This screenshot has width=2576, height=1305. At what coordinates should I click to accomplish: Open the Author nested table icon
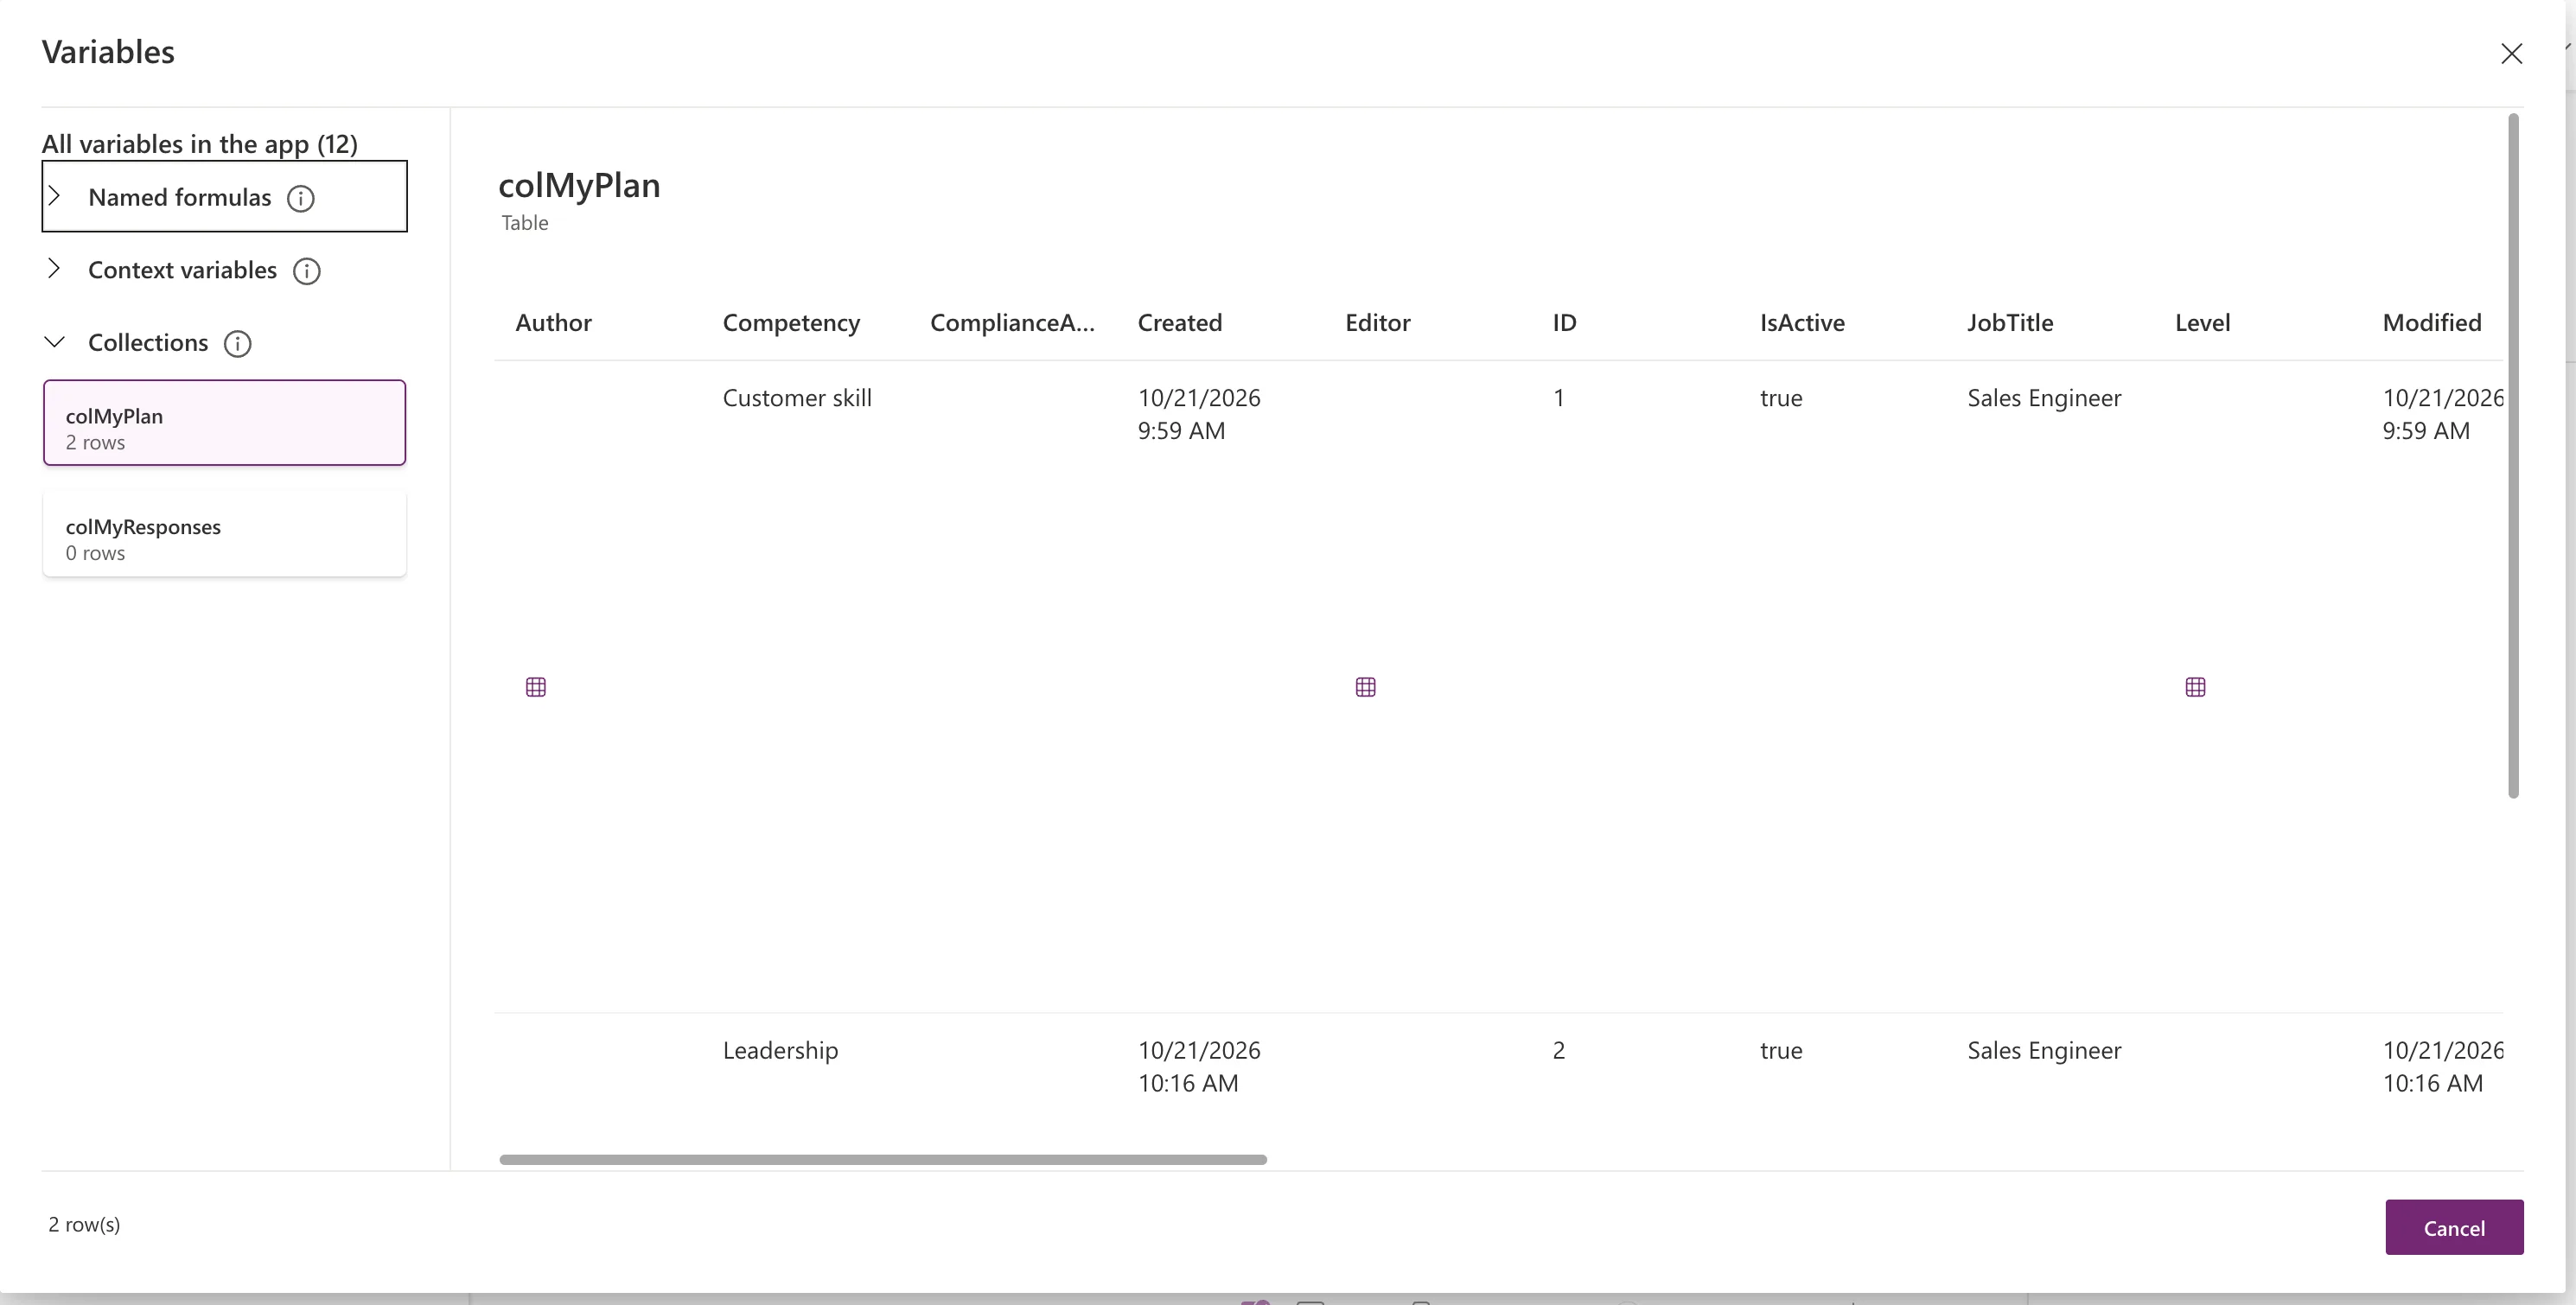pos(536,687)
